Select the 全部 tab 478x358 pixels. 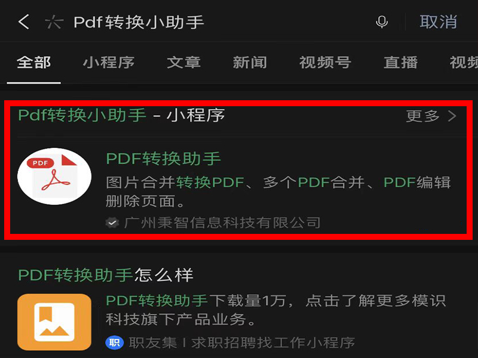tap(33, 63)
